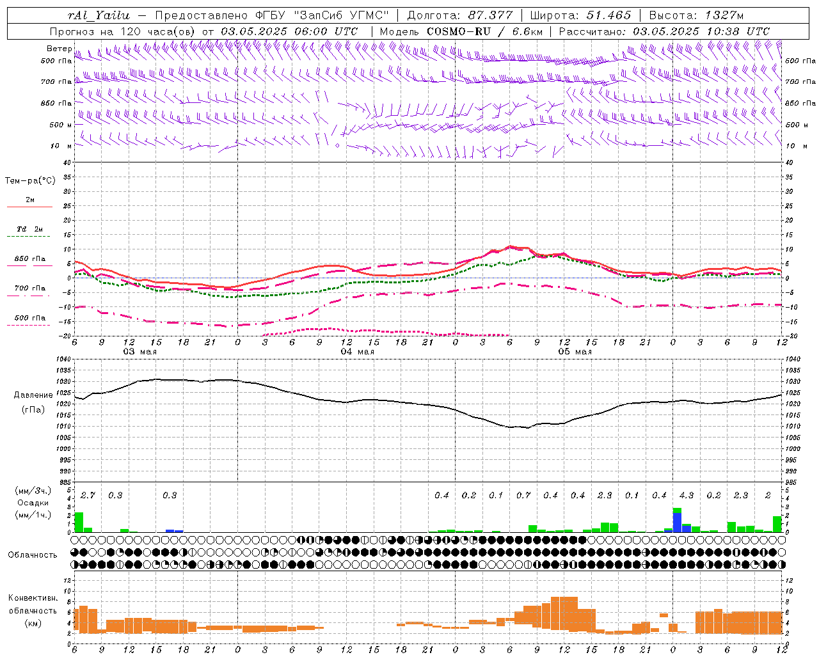Click the 10 м wind level label on left

click(x=61, y=146)
